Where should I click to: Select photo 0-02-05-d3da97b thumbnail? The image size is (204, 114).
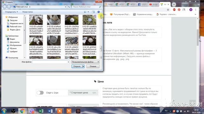pos(36,41)
